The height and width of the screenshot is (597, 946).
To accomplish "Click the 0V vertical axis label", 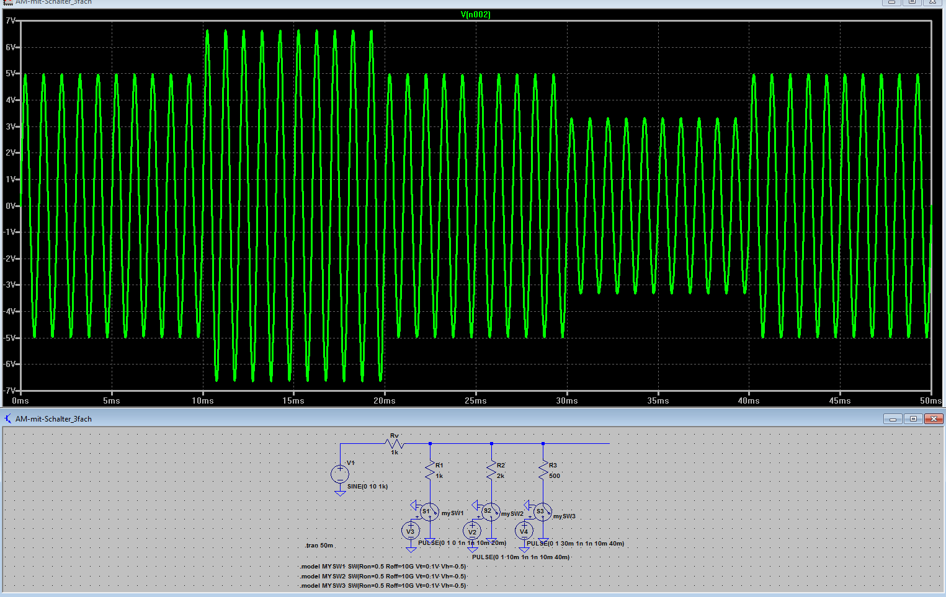I will pos(10,206).
